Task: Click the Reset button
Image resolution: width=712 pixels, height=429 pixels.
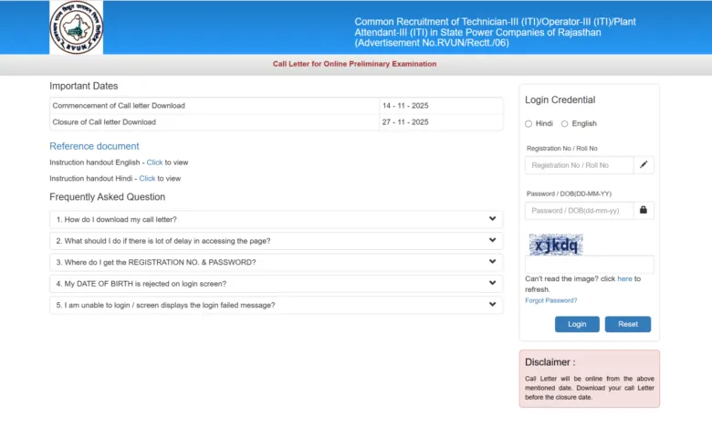Action: coord(628,324)
